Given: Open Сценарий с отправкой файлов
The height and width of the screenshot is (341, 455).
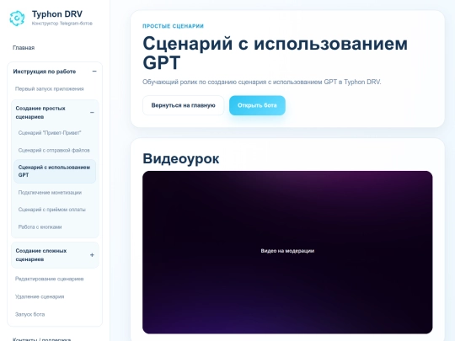Looking at the screenshot, I should [54, 150].
